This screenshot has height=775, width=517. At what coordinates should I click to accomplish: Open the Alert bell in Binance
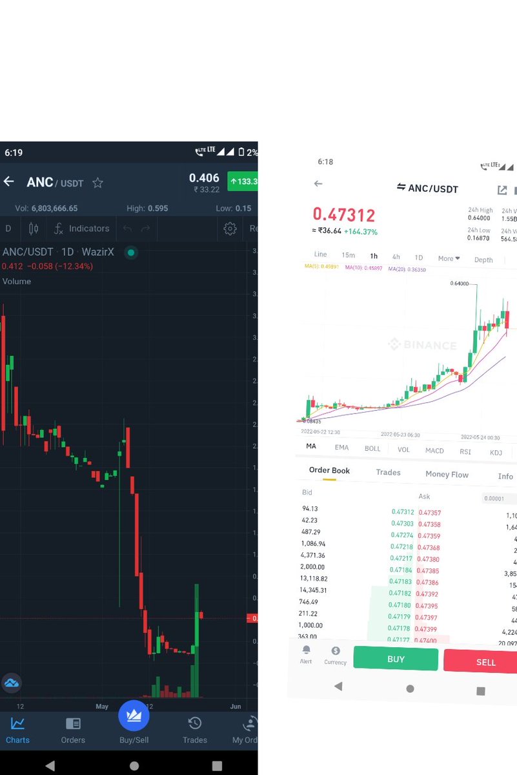306,650
